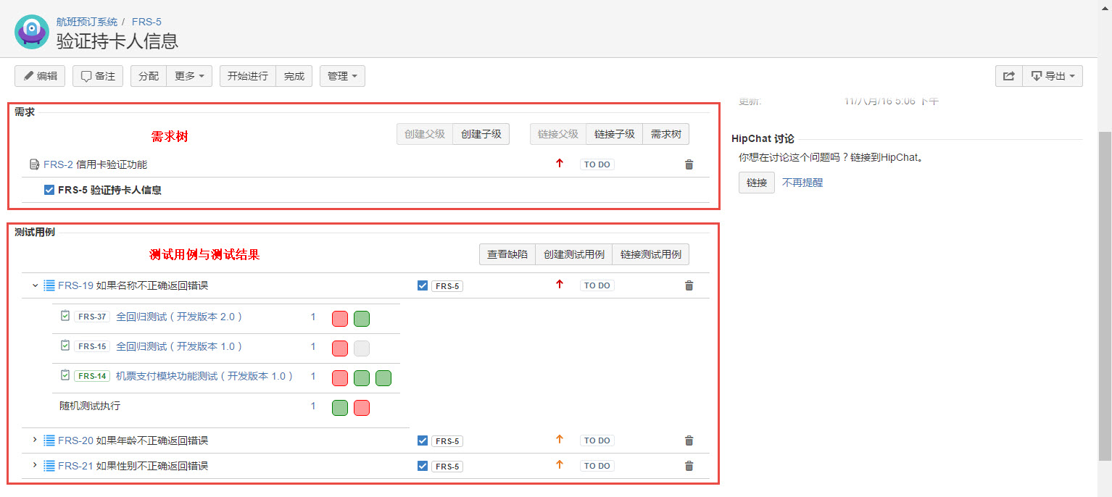This screenshot has width=1112, height=497.
Task: Click the 创建父级 button
Action: [x=425, y=134]
